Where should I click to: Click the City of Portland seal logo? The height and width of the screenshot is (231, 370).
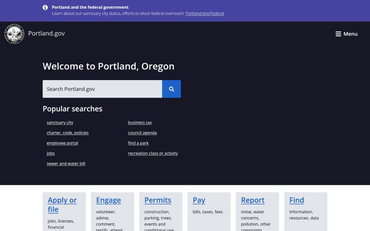[14, 34]
